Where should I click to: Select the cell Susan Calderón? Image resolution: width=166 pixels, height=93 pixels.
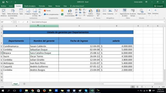tap(44, 46)
